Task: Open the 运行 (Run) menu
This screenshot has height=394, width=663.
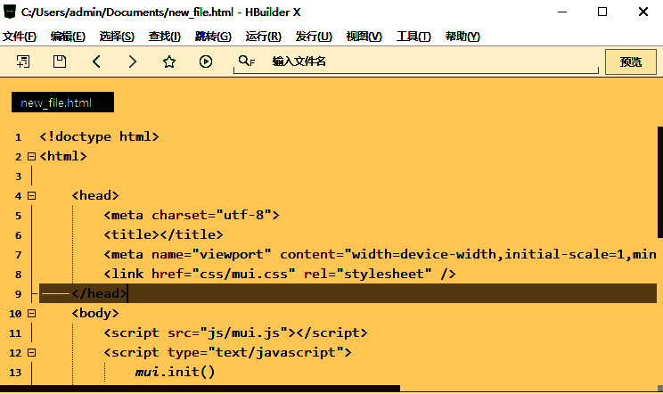Action: [x=263, y=37]
